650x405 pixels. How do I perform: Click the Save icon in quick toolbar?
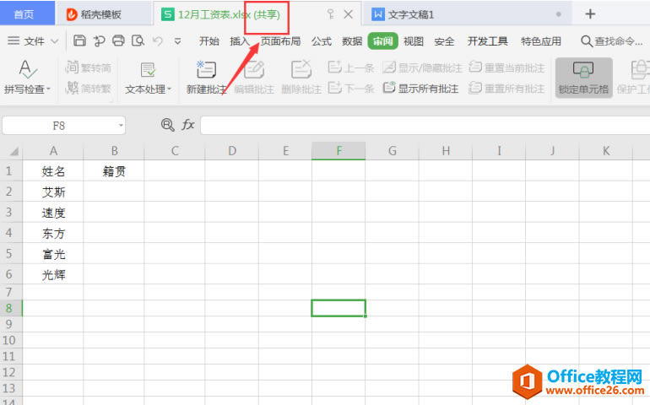[79, 40]
